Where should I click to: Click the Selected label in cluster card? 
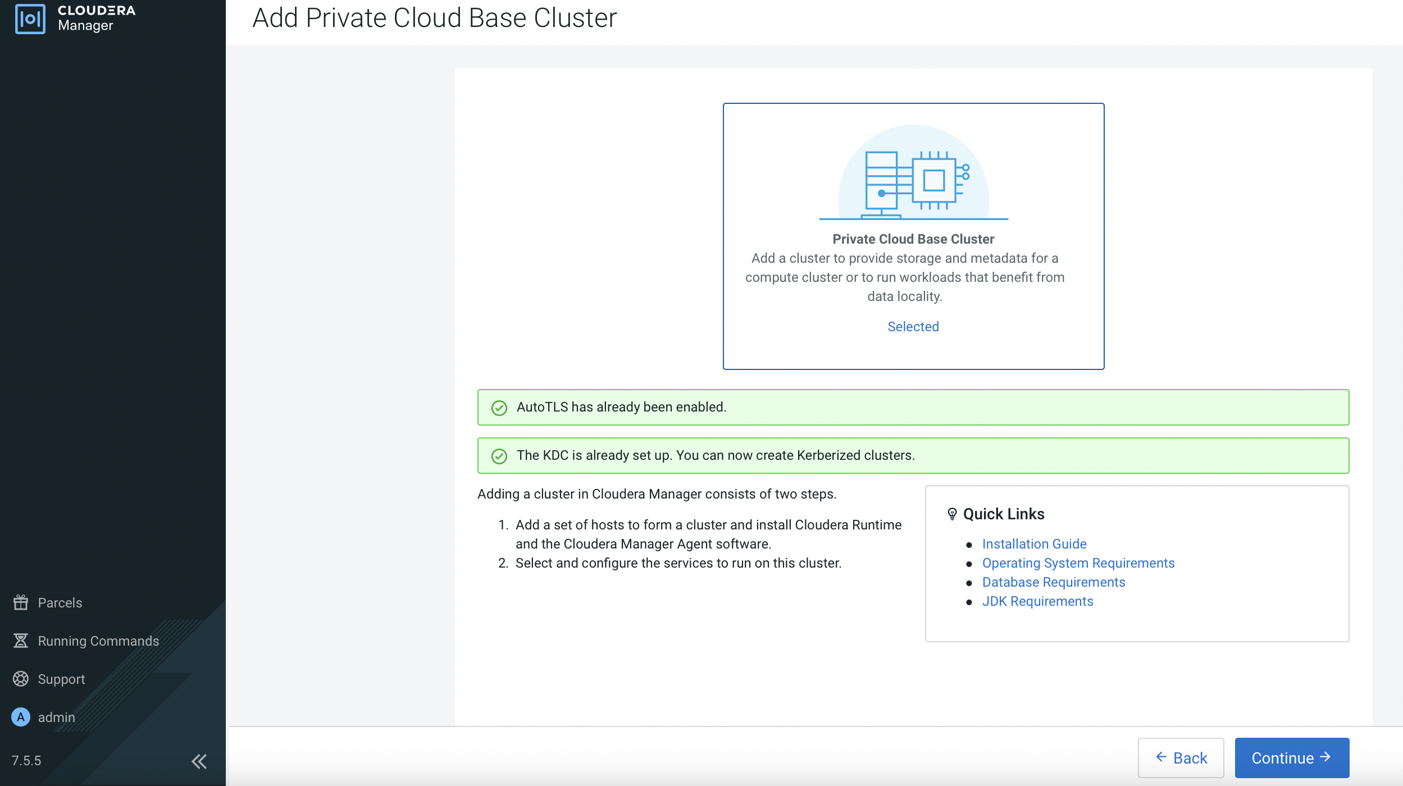[913, 327]
